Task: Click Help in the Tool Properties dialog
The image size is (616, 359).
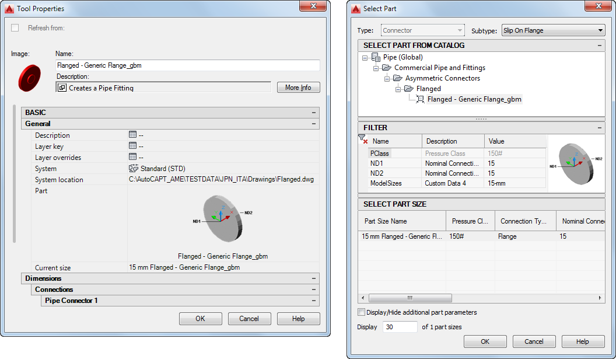Action: click(x=299, y=319)
